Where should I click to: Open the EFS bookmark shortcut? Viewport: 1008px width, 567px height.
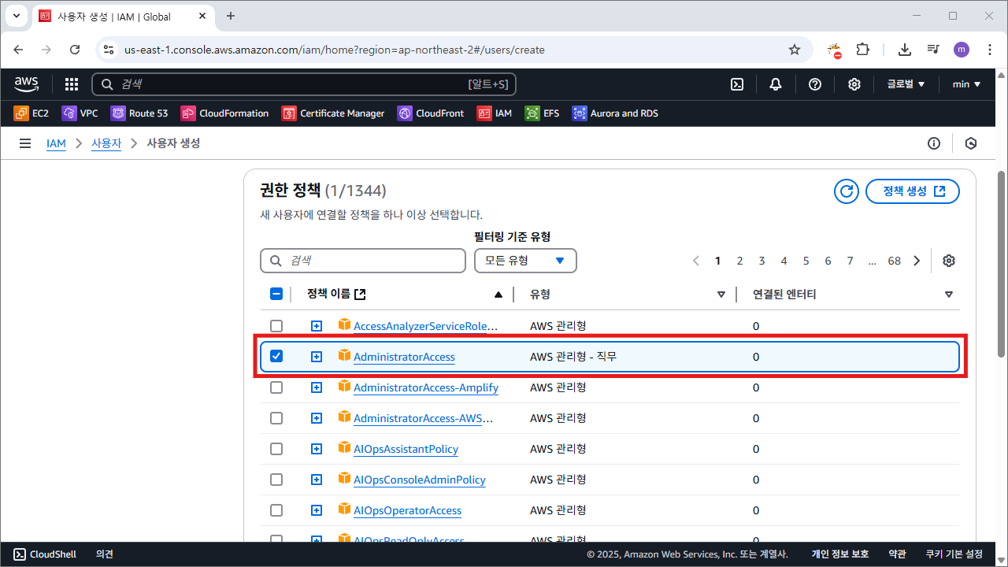[x=543, y=113]
